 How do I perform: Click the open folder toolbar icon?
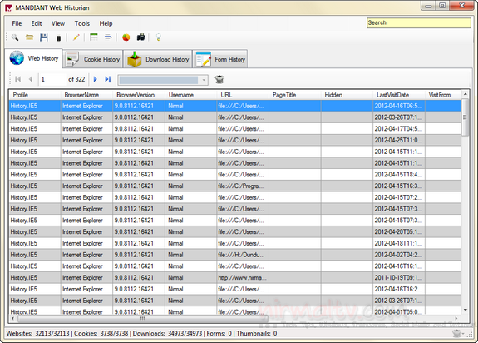click(30, 37)
